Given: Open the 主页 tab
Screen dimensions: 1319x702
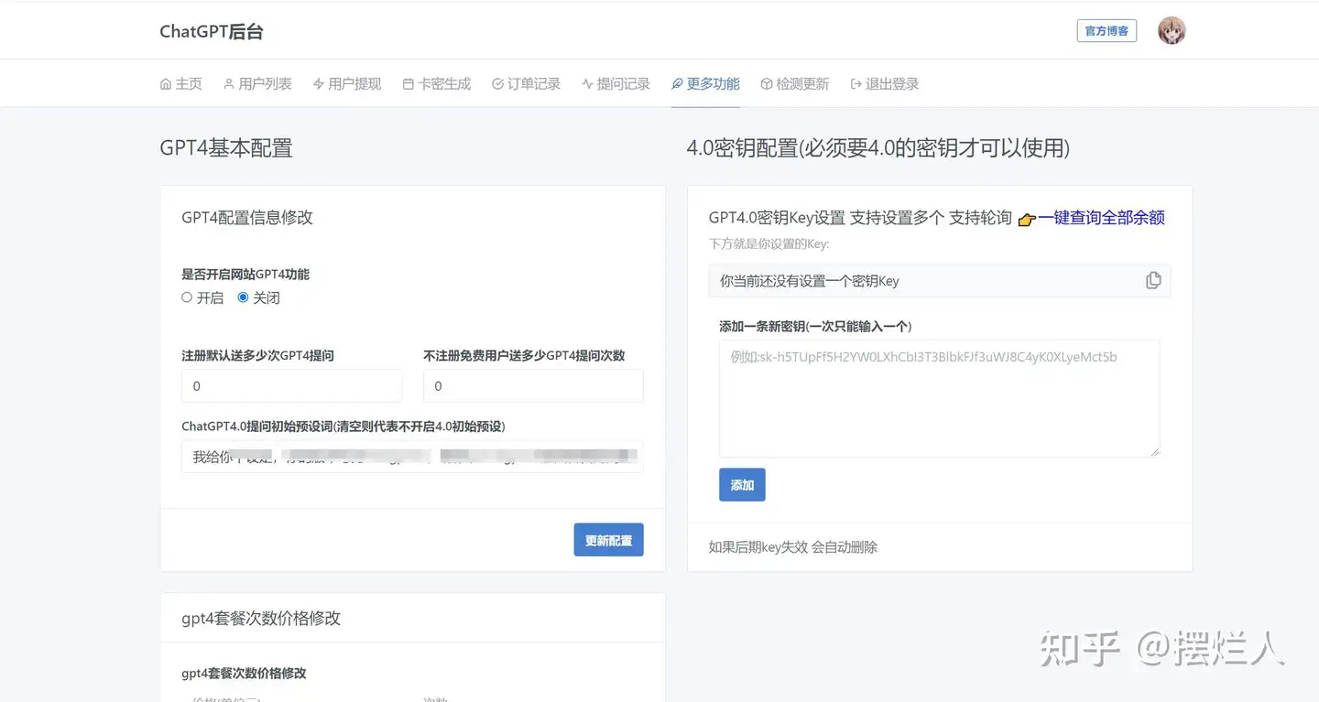Looking at the screenshot, I should point(180,84).
